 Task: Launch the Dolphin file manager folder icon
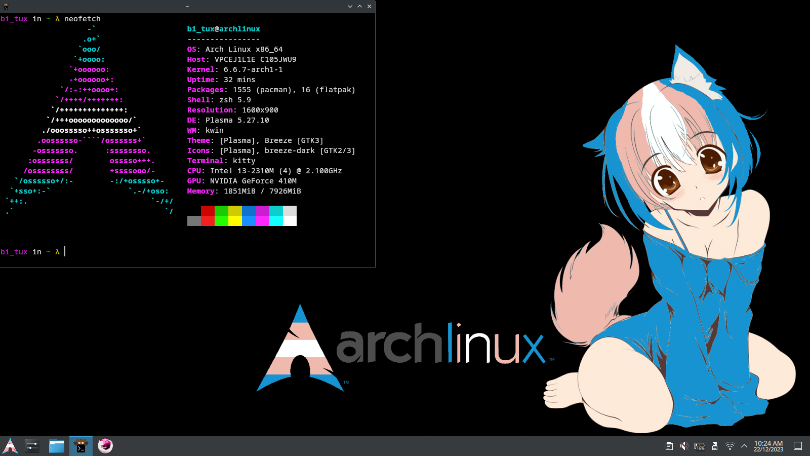point(57,446)
